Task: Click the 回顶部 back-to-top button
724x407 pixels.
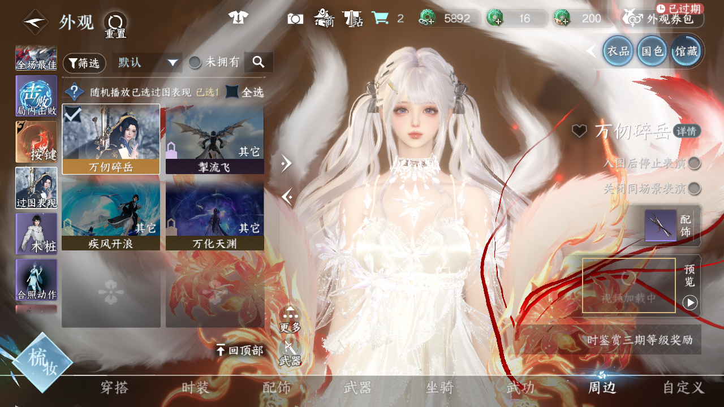Action: 240,350
